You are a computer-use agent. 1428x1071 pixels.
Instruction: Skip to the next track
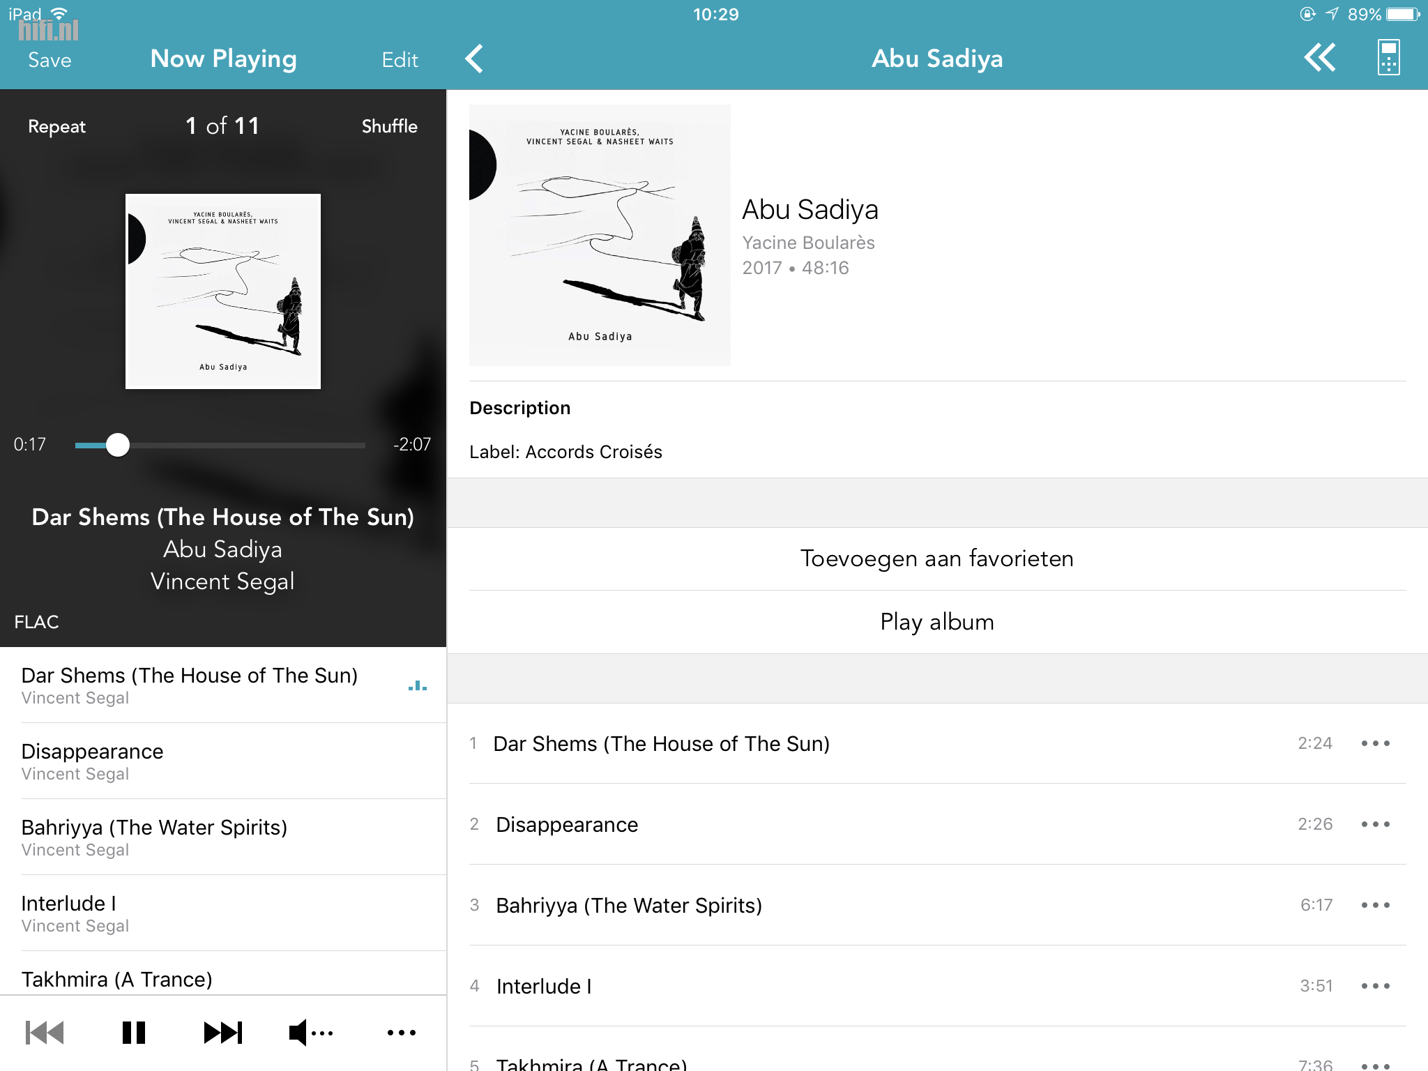[x=222, y=1033]
